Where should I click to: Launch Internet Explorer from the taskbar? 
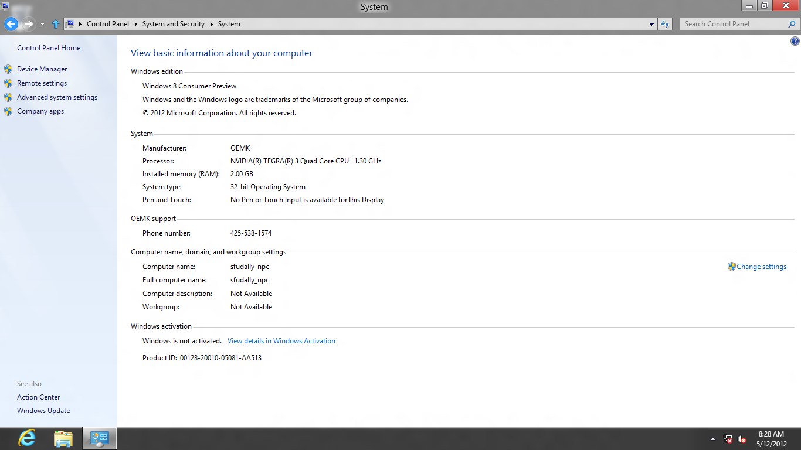(x=27, y=438)
